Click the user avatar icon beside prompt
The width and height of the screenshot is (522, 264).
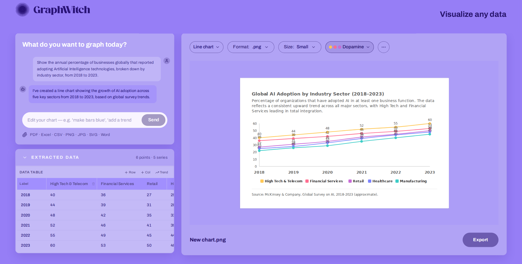[167, 61]
